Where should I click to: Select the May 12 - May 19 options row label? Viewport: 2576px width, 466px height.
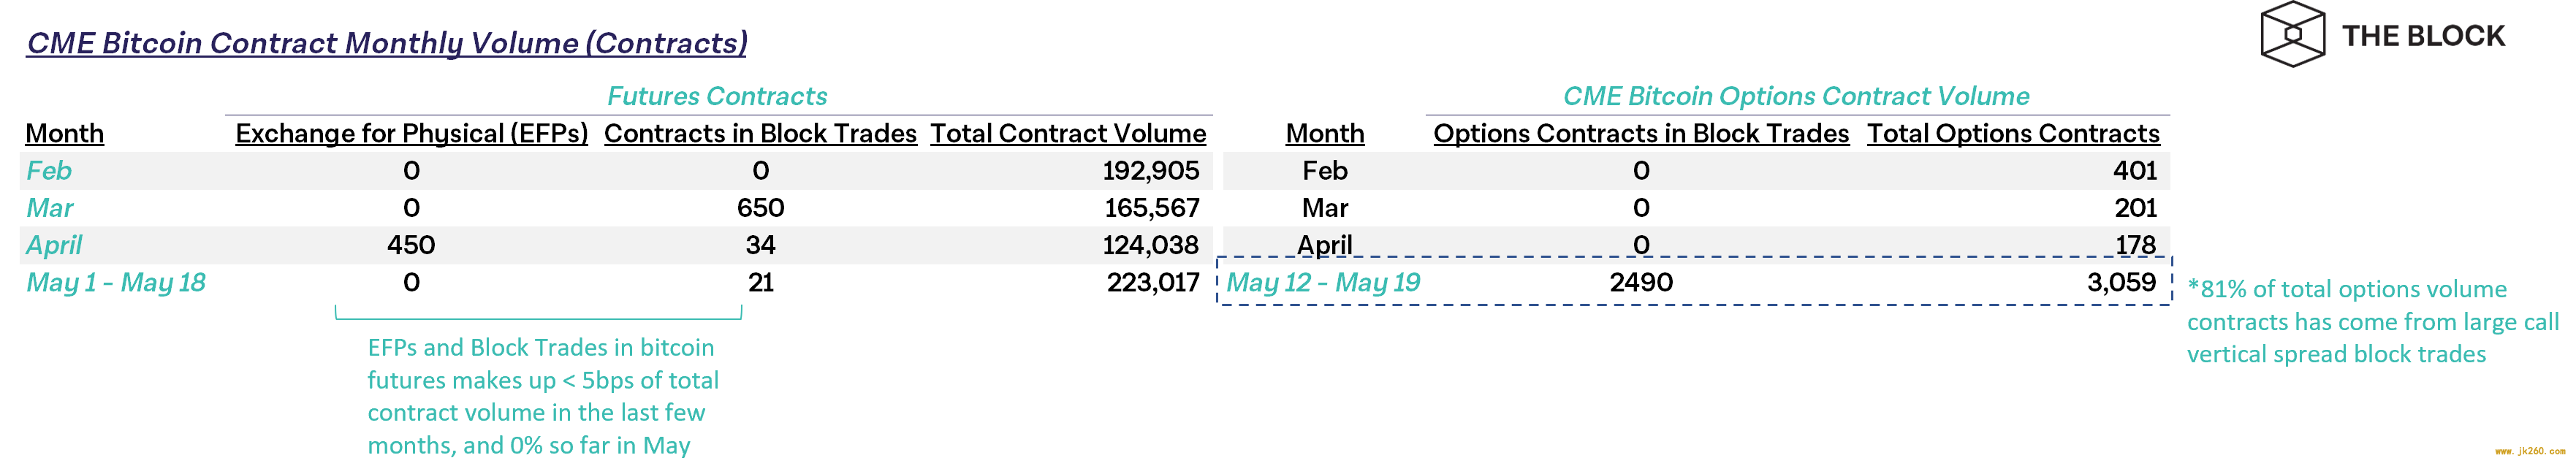[1323, 283]
